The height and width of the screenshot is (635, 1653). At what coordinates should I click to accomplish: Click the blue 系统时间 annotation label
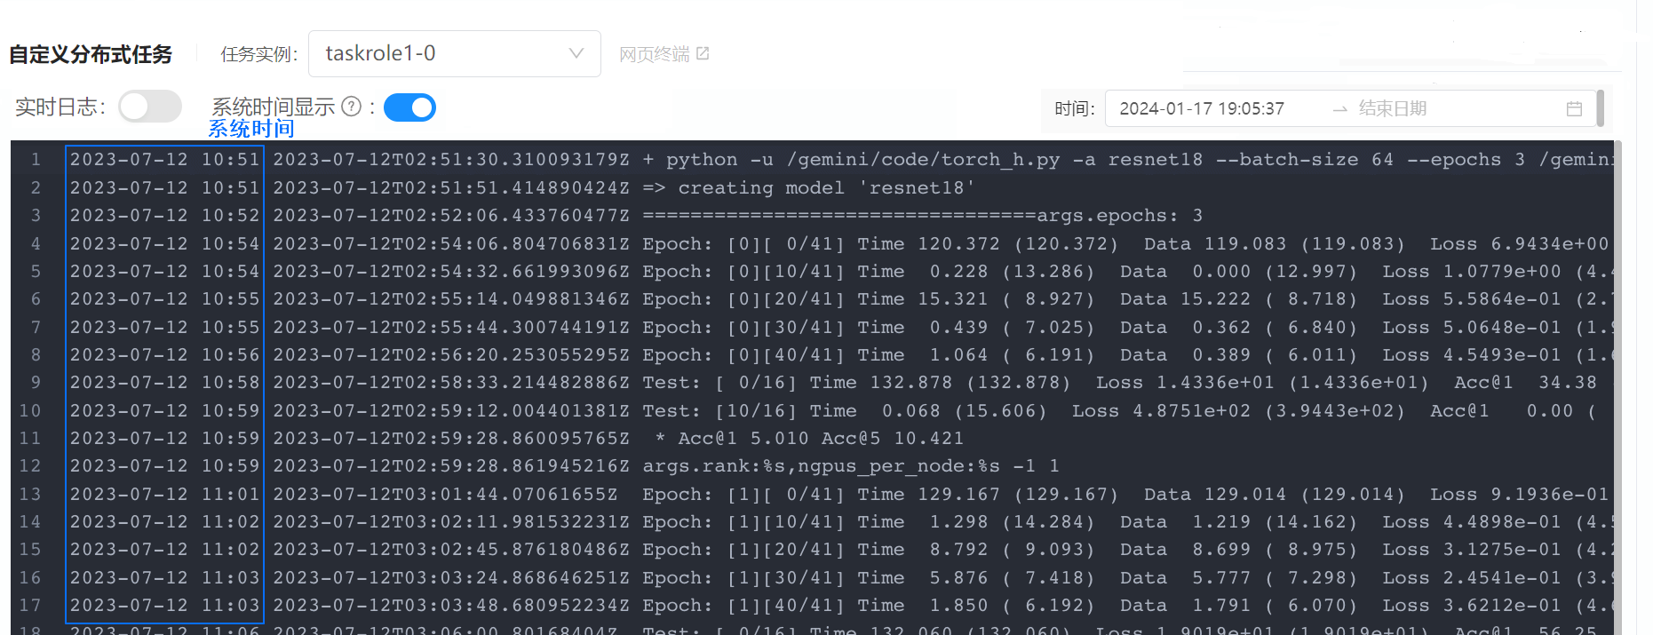251,130
